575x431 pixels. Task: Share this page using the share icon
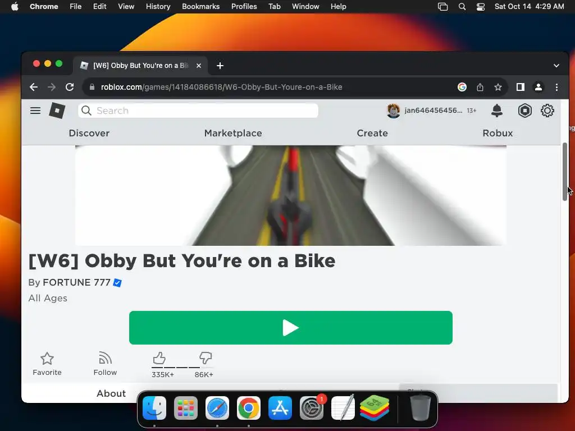pos(480,87)
